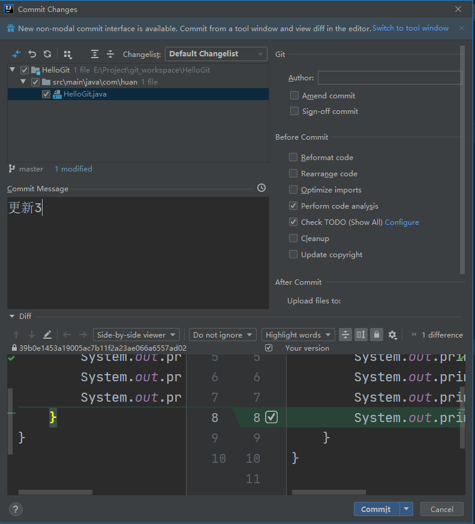Click the Group By icon above file tree
The image size is (475, 524).
point(68,54)
